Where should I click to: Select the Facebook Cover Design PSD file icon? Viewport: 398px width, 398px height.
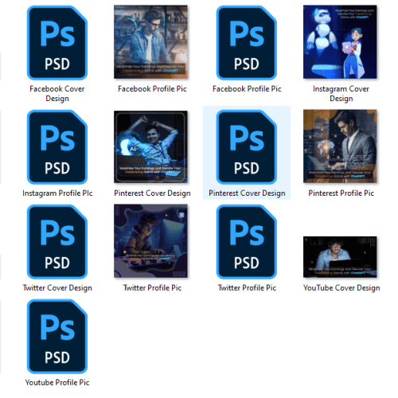[57, 42]
